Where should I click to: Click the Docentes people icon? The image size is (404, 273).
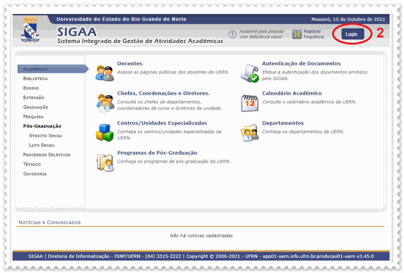tap(105, 72)
